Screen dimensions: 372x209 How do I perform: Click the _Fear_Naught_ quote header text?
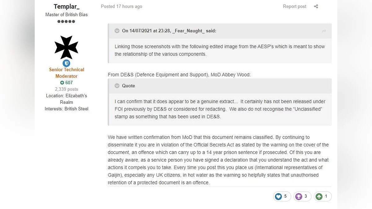(169, 31)
